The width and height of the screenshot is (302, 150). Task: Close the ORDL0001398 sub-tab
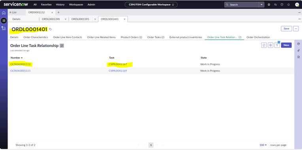tap(66, 19)
